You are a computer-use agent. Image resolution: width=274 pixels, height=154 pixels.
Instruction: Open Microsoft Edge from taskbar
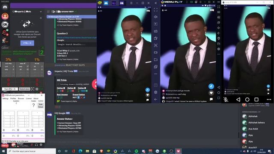(80, 151)
